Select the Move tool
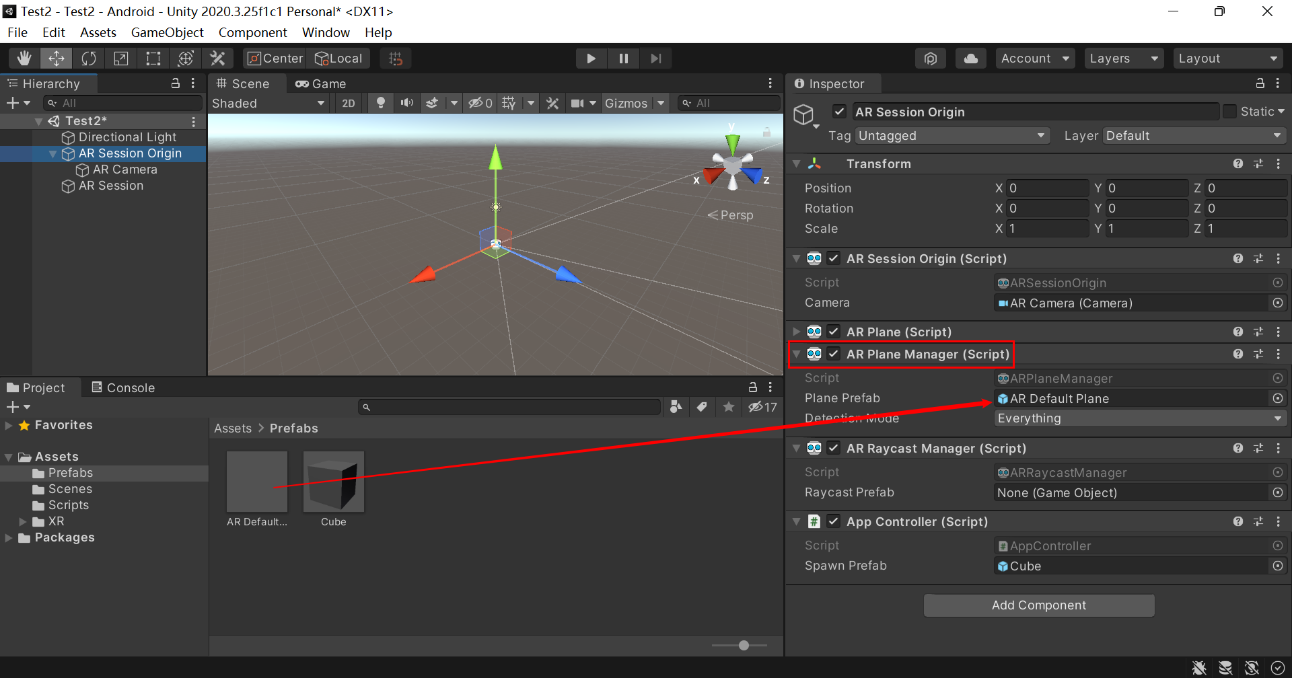 point(57,59)
